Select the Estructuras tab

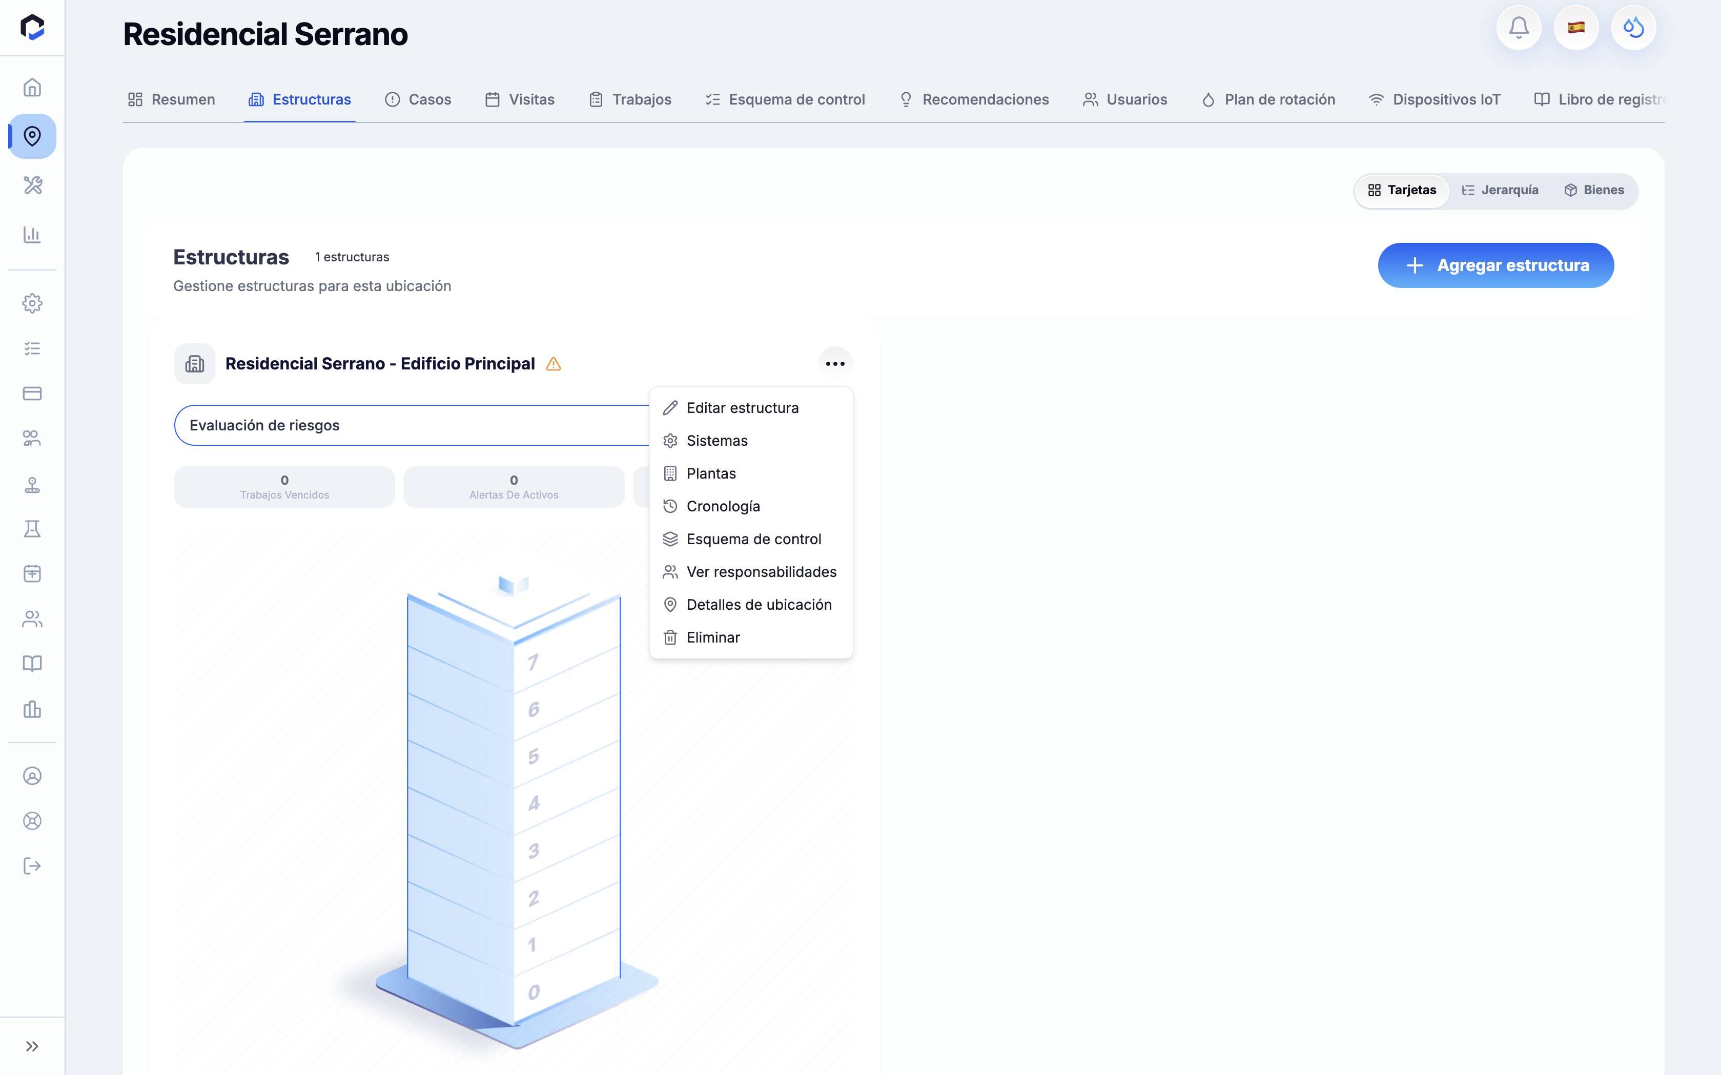(299, 99)
